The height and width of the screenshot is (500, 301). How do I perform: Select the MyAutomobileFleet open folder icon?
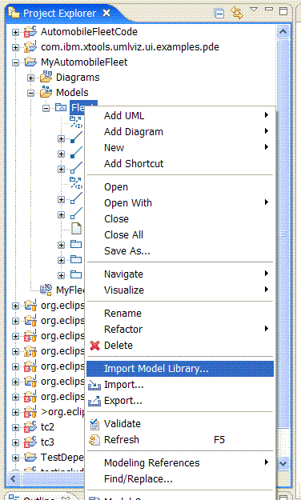[x=30, y=62]
